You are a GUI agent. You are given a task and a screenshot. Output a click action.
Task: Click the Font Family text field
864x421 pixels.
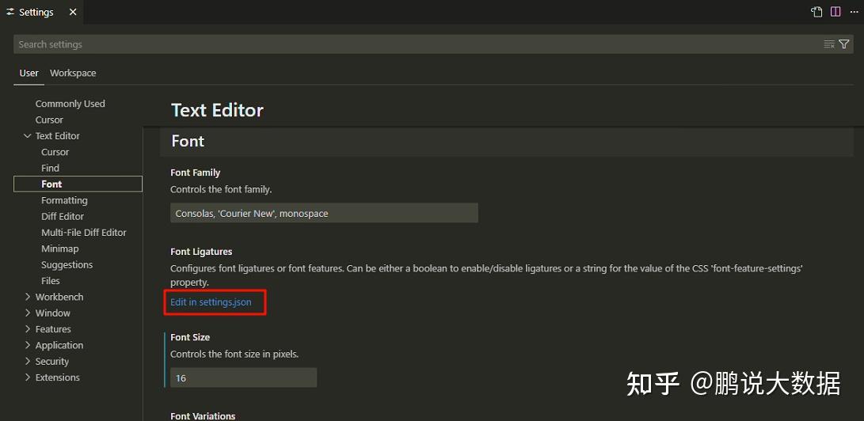(x=324, y=214)
